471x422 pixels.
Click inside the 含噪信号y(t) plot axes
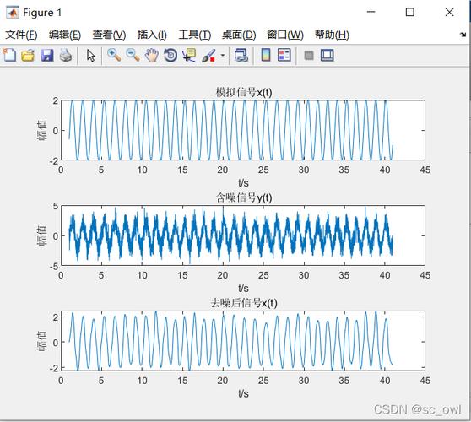(x=243, y=235)
